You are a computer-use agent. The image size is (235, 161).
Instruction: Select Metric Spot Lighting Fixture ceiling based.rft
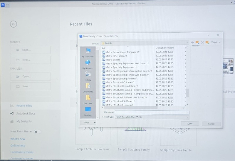(129, 71)
